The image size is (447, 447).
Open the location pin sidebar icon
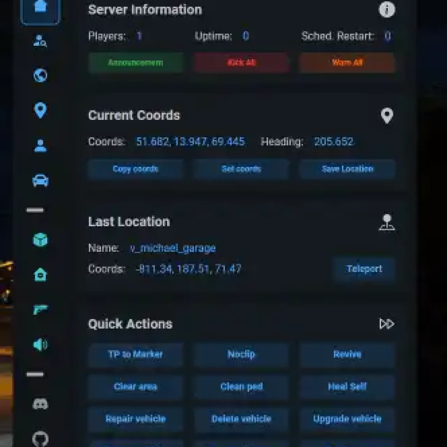(40, 111)
